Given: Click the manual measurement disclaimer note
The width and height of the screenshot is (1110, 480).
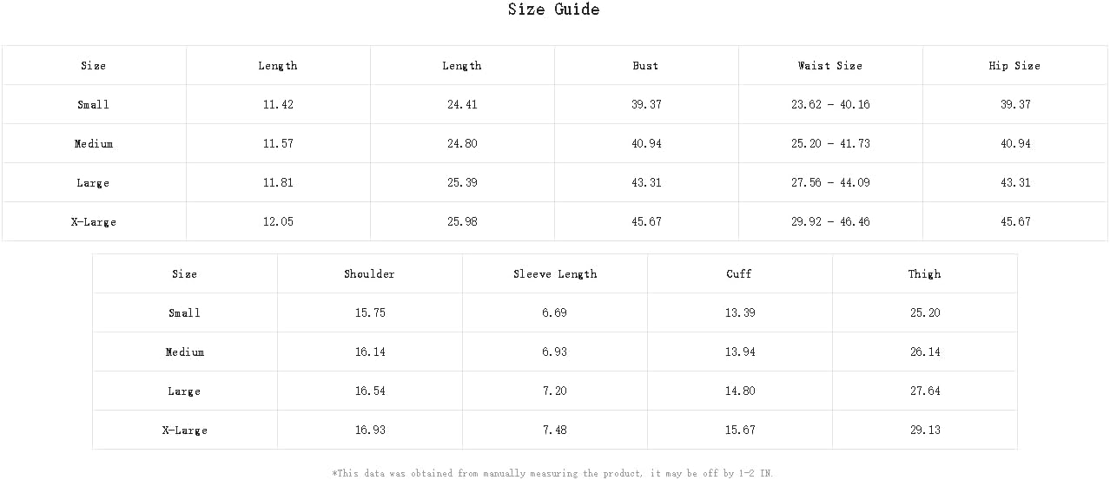Looking at the screenshot, I should pyautogui.click(x=552, y=474).
